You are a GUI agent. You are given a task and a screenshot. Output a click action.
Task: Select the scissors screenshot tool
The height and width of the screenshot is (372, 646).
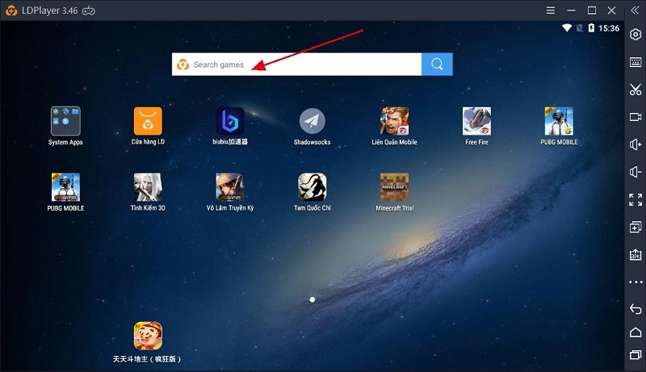(636, 90)
